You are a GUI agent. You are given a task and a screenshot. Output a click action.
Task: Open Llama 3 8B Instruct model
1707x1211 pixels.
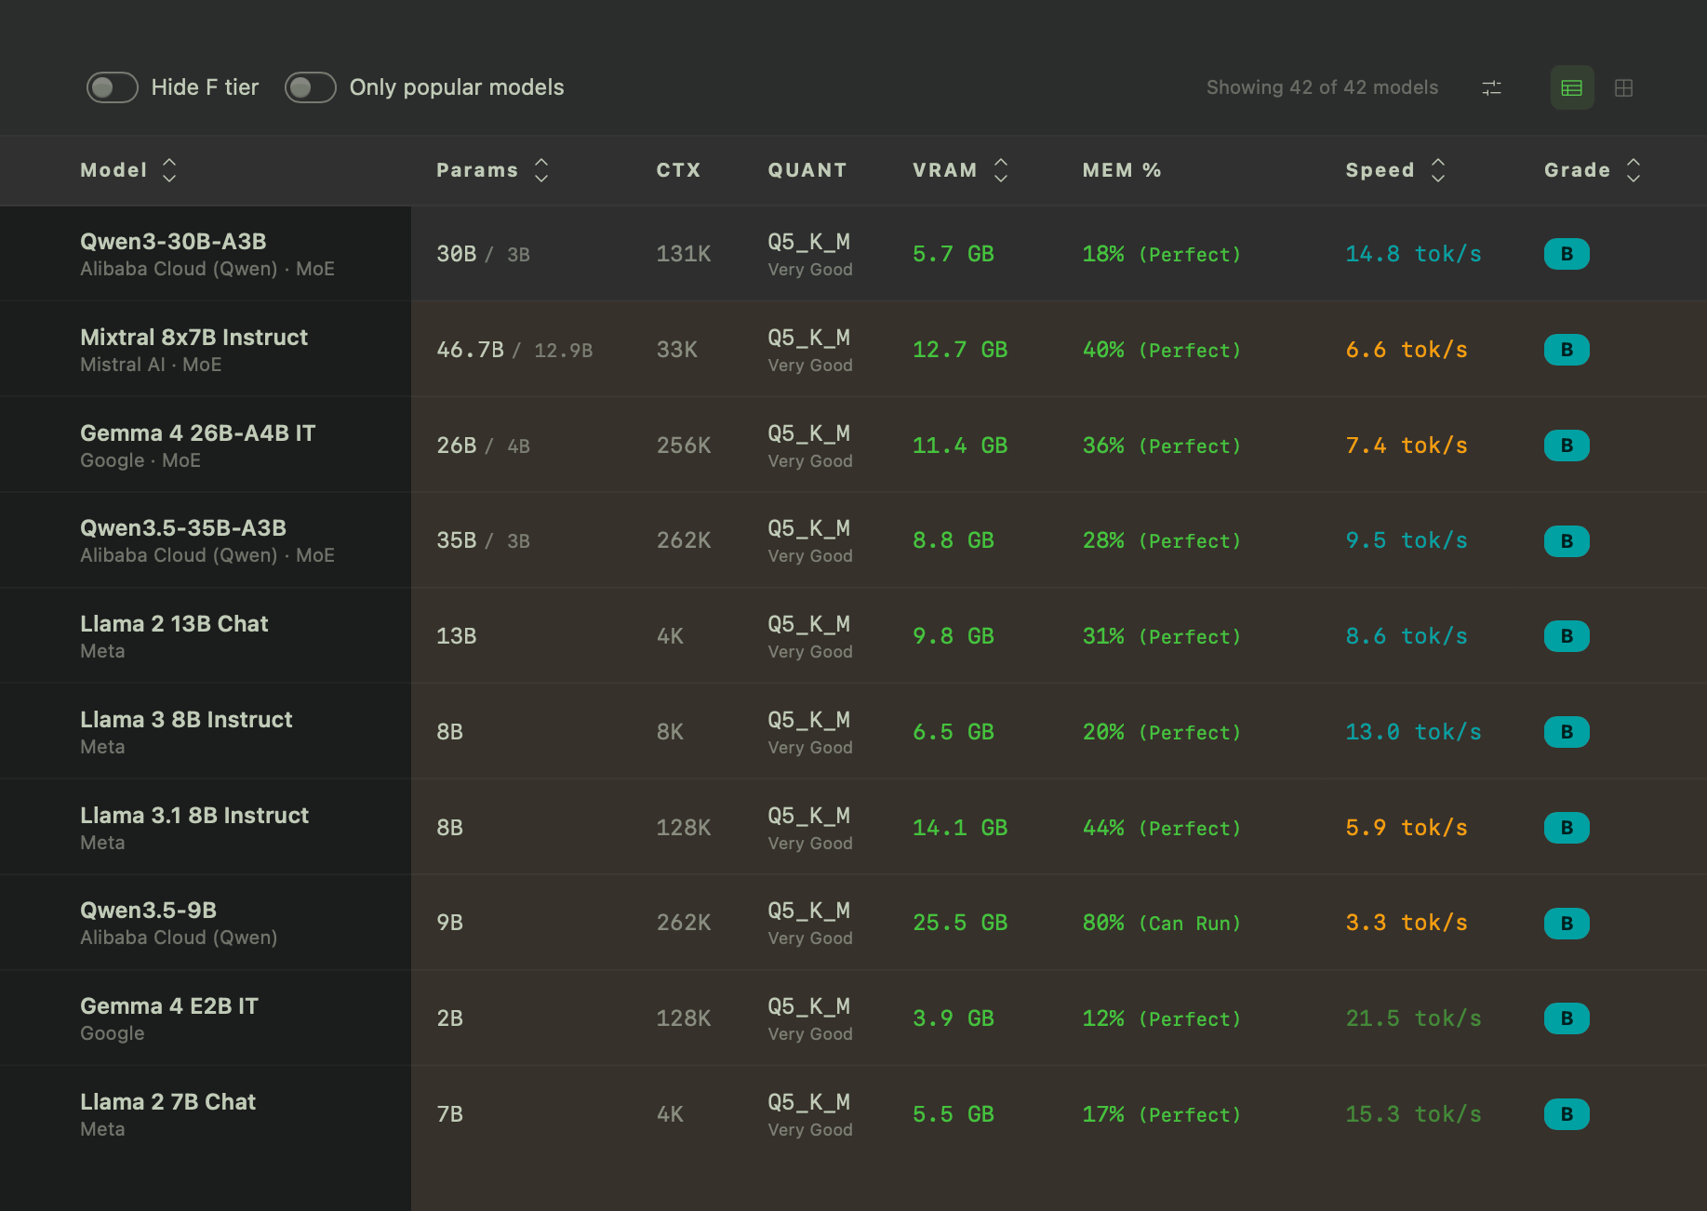tap(186, 720)
